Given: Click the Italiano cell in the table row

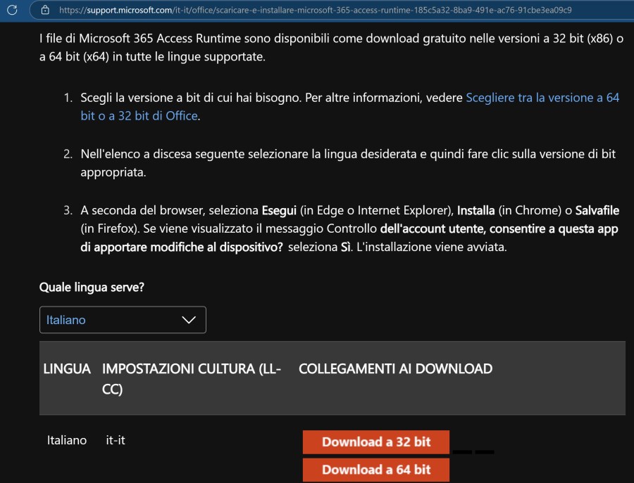Looking at the screenshot, I should [x=66, y=440].
